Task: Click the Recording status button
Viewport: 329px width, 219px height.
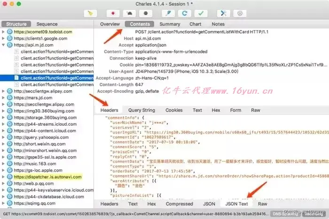Action: [313, 214]
